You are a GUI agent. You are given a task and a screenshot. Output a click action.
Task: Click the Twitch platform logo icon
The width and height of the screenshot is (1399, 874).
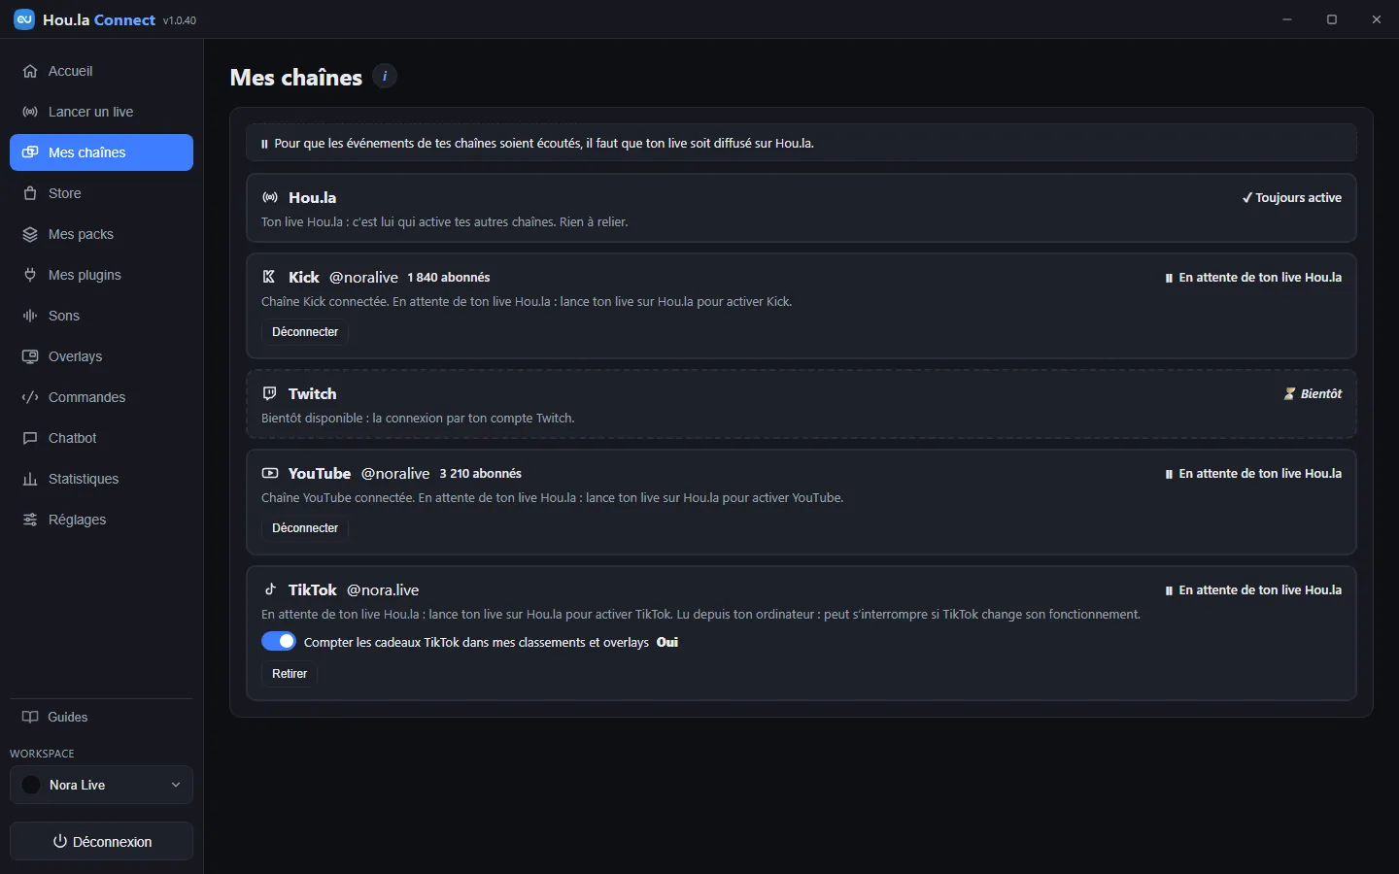click(270, 393)
